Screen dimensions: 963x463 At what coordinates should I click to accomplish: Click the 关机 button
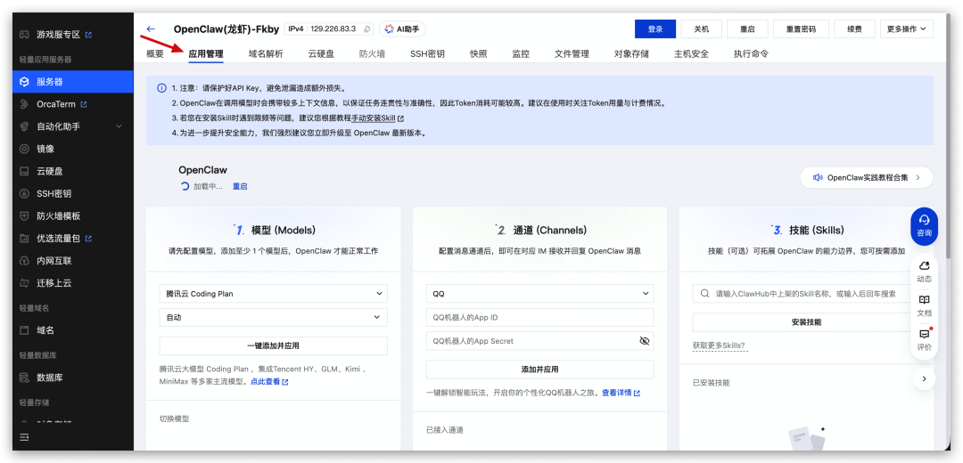coord(702,28)
